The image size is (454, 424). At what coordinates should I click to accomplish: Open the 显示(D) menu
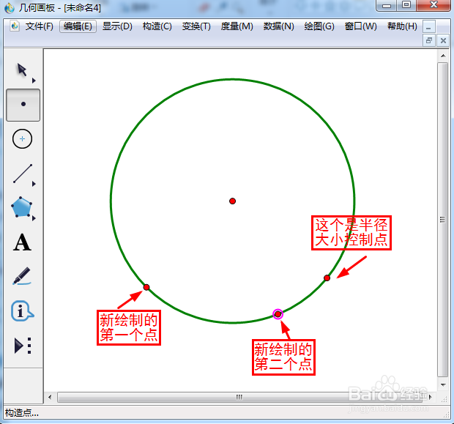click(117, 26)
